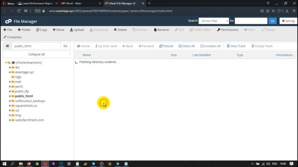The width and height of the screenshot is (298, 167).
Task: Sort by Last Modified column header
Action: coord(202,55)
